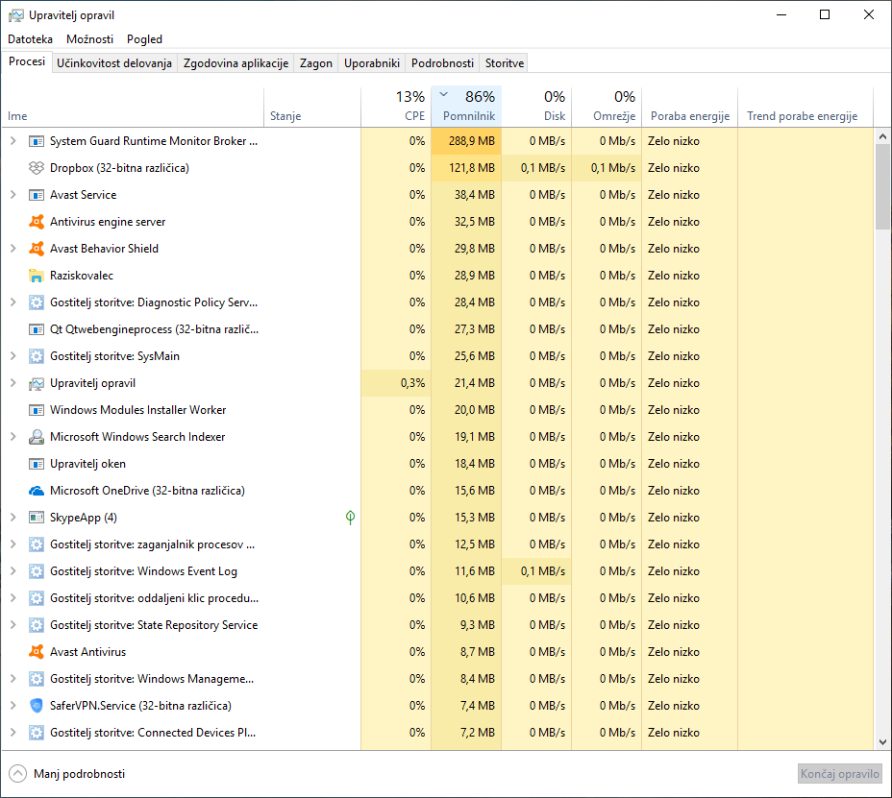This screenshot has height=798, width=892.
Task: Sort by the Stanje column header
Action: pyautogui.click(x=312, y=107)
